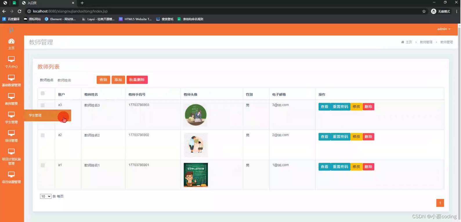This screenshot has height=222, width=461.
Task: Bookmark this page with the star
Action: 424,11
